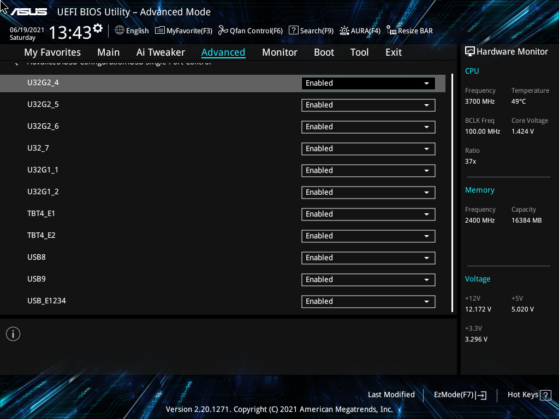
Task: View Last Modified changes
Action: [391, 394]
